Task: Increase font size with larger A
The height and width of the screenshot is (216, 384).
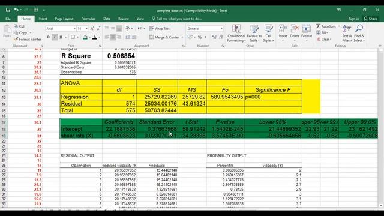Action: [92, 29]
